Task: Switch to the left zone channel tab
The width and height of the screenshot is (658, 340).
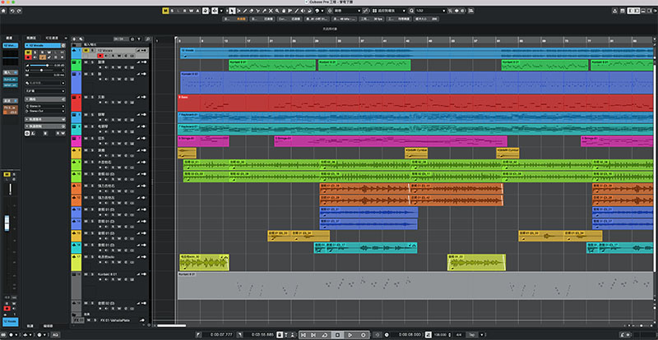Action: click(10, 38)
